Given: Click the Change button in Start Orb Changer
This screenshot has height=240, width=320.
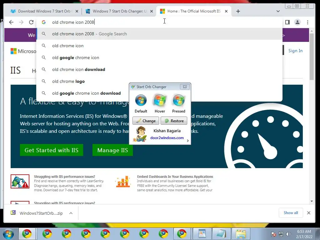Looking at the screenshot, I should [x=146, y=121].
